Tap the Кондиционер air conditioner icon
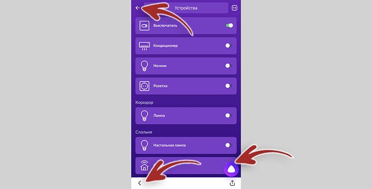Viewport: 372px width, 189px height. coord(144,46)
